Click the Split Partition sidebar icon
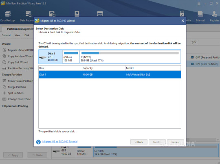 coord(4,93)
